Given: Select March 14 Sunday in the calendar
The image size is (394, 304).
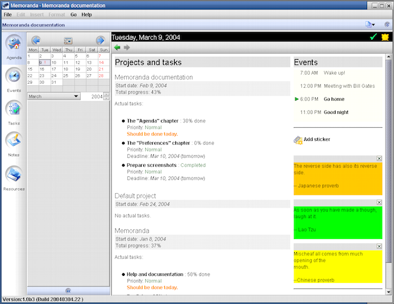Looking at the screenshot, I should coord(104,62).
